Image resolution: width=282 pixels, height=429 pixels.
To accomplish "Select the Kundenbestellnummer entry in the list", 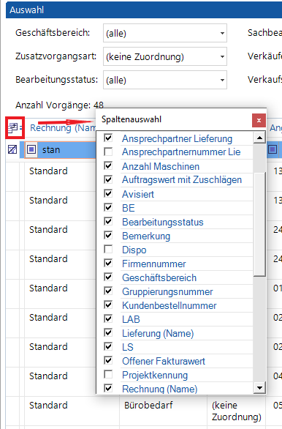I will (169, 305).
